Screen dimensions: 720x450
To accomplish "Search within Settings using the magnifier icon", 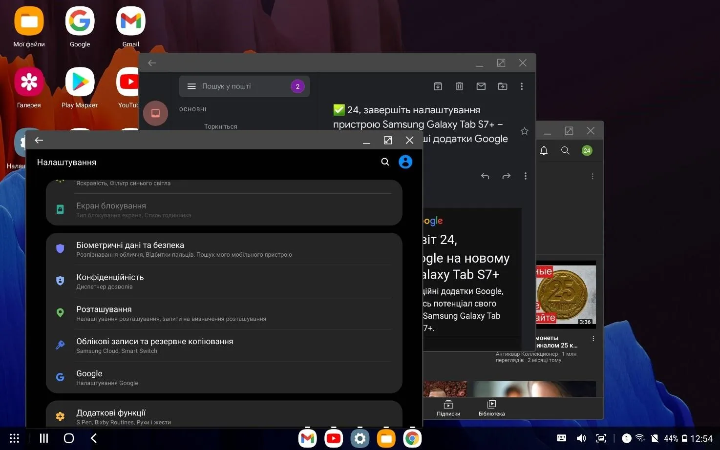I will click(385, 162).
